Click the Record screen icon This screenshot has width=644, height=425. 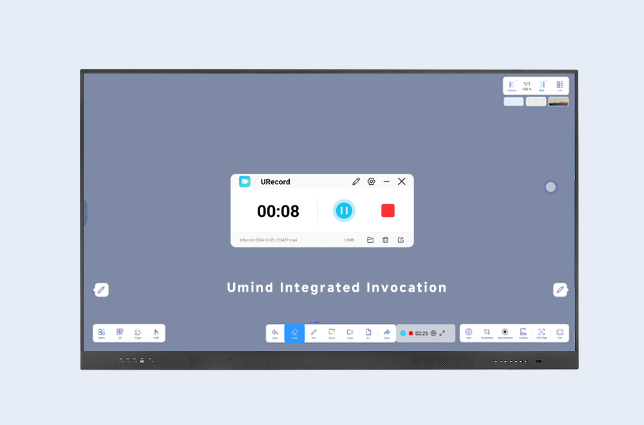(x=505, y=333)
